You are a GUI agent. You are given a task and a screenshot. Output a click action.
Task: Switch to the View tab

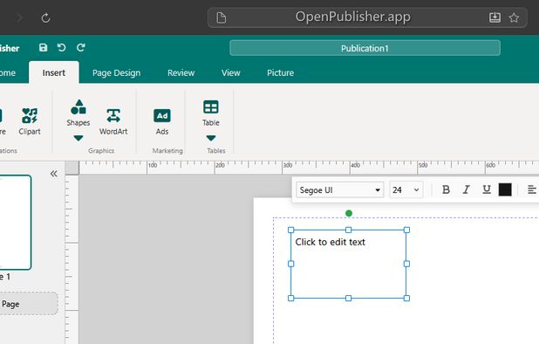click(x=230, y=73)
